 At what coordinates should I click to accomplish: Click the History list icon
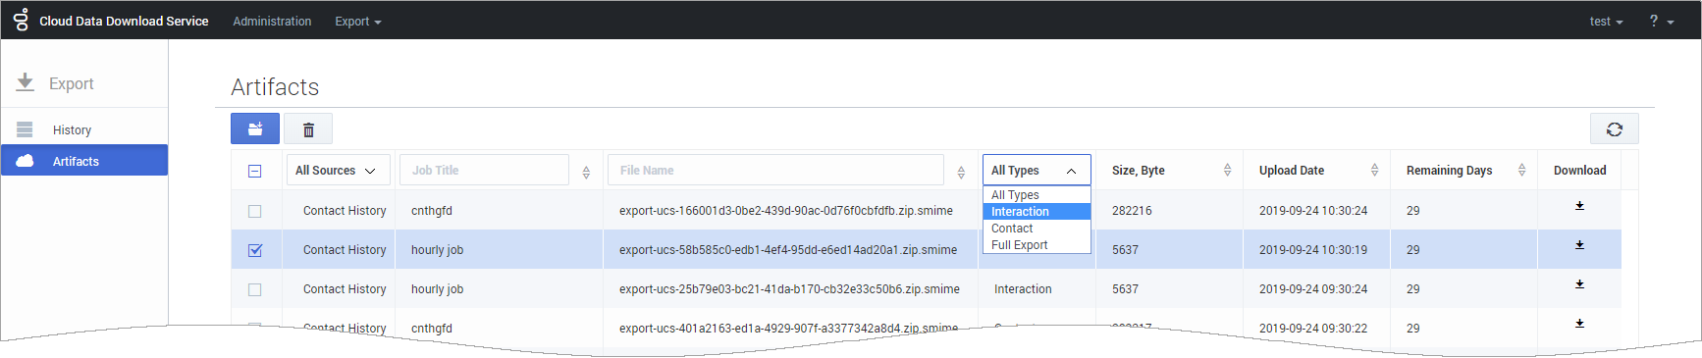pyautogui.click(x=25, y=129)
